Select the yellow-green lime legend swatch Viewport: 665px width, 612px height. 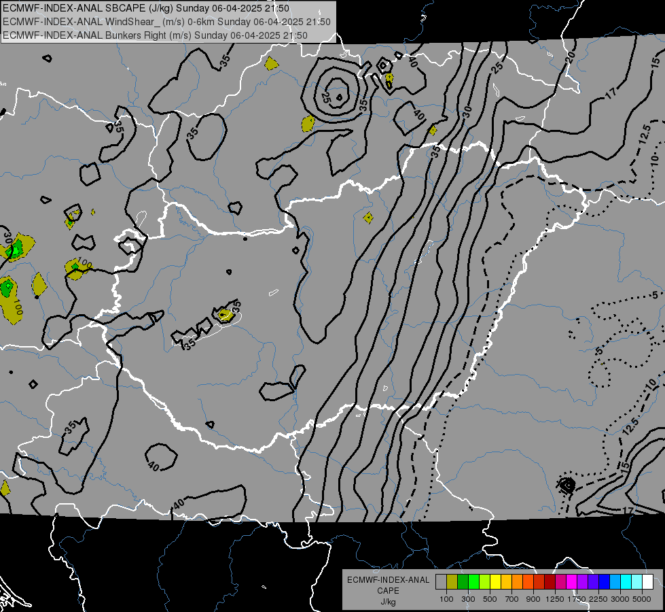pos(485,582)
